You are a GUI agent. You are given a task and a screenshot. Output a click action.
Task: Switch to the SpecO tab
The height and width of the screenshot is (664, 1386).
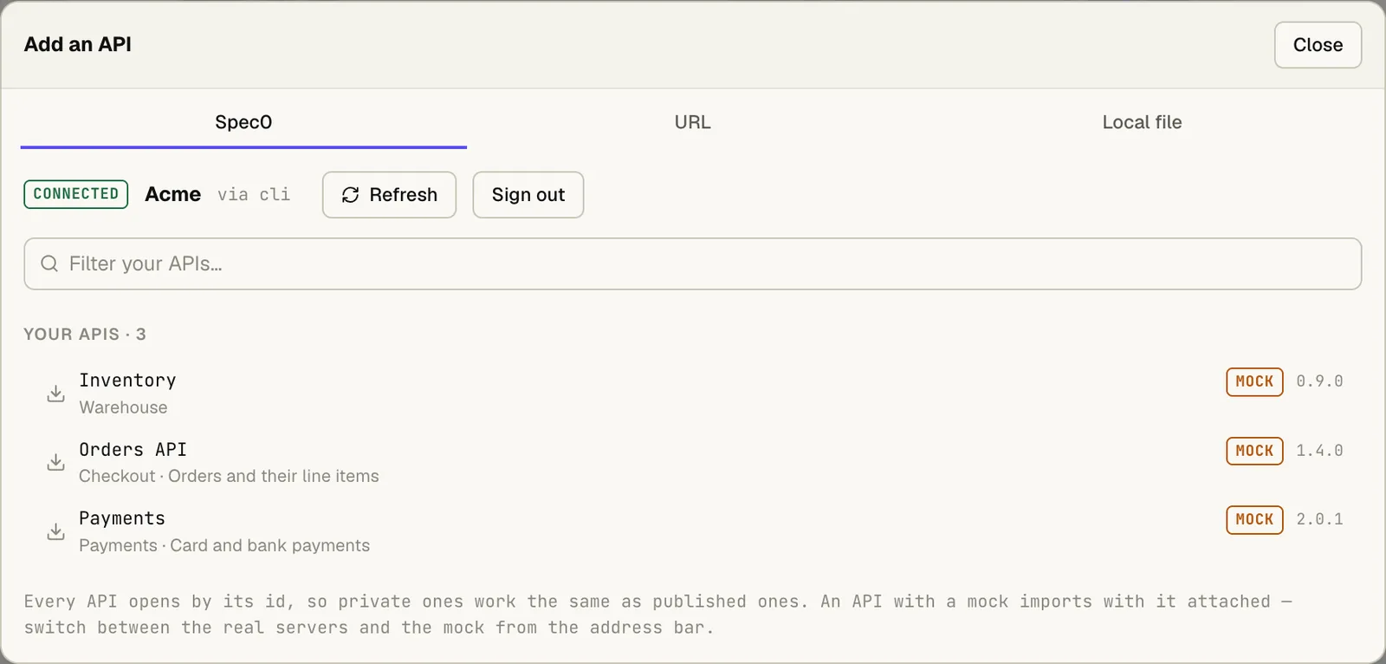243,122
